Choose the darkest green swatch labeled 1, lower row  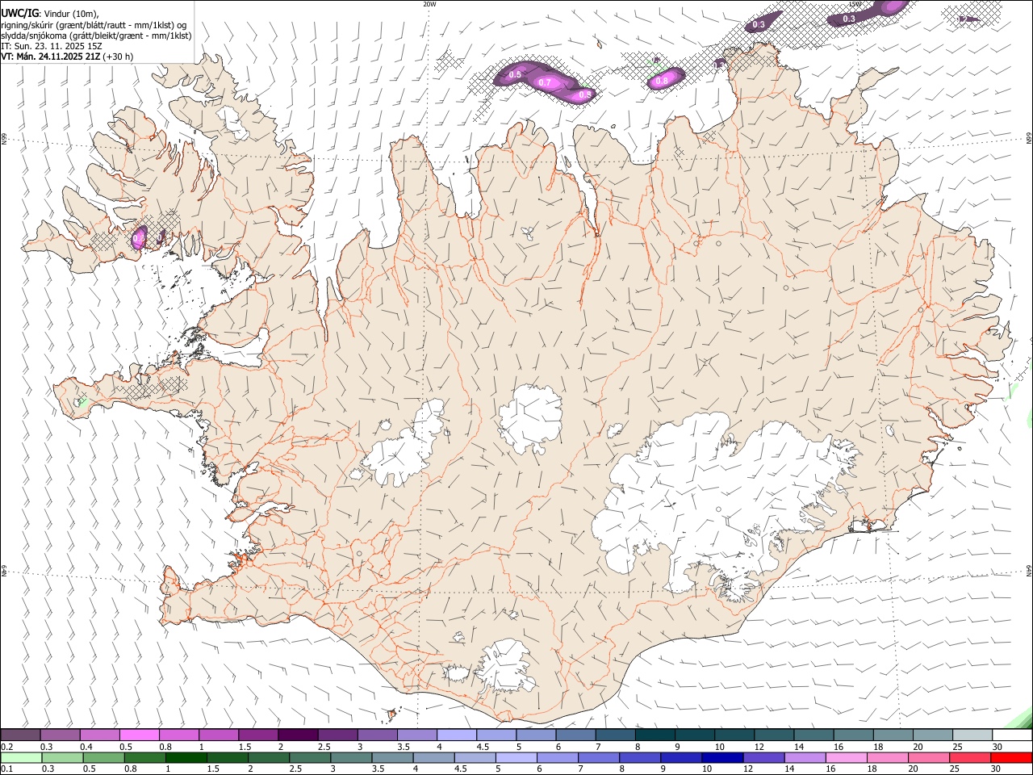(186, 758)
